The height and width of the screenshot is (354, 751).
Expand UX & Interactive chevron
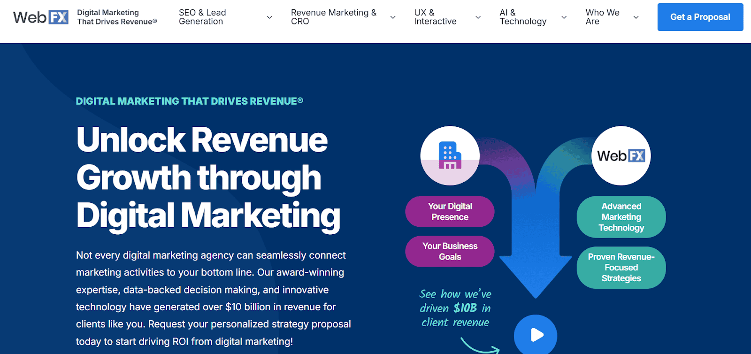coord(478,17)
